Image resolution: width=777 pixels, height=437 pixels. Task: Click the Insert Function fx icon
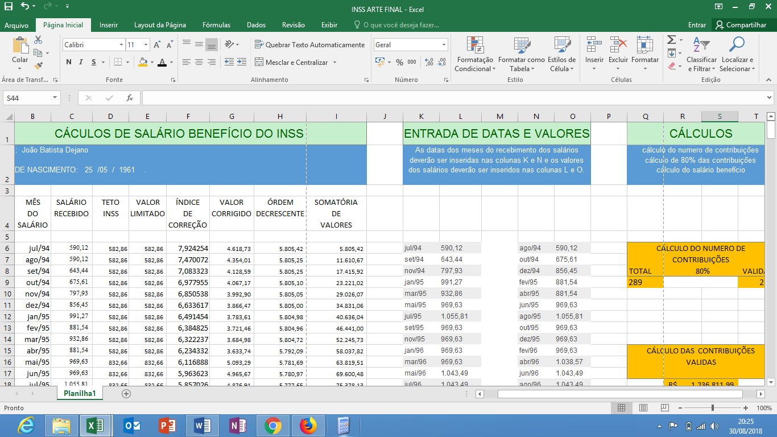click(130, 98)
